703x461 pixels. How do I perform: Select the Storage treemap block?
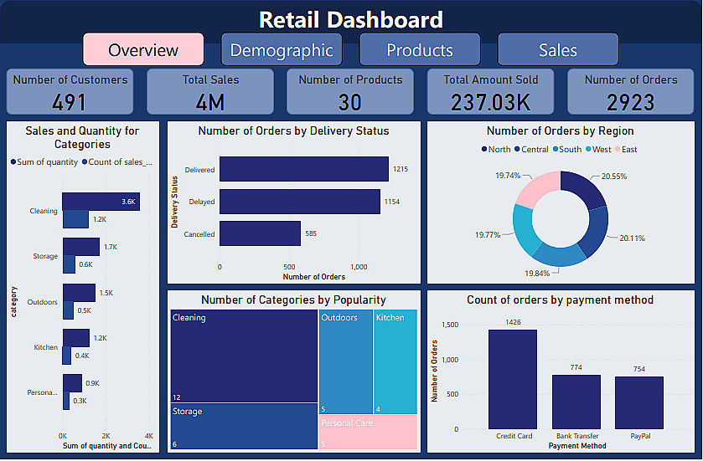click(245, 427)
